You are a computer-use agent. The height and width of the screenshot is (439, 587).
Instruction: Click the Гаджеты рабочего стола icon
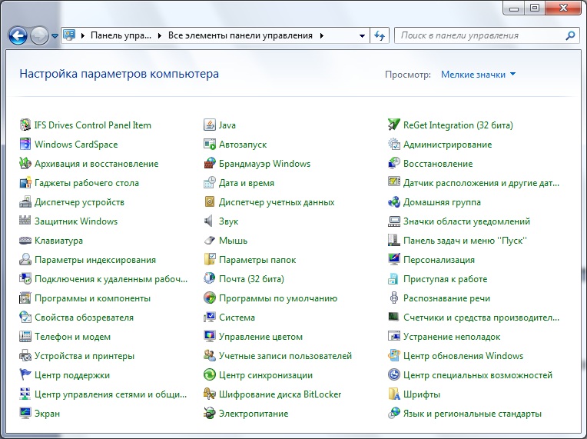coord(25,183)
